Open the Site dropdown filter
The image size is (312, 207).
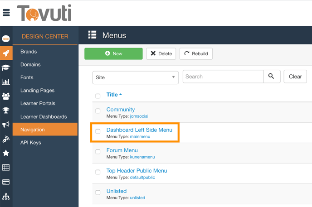pos(135,77)
